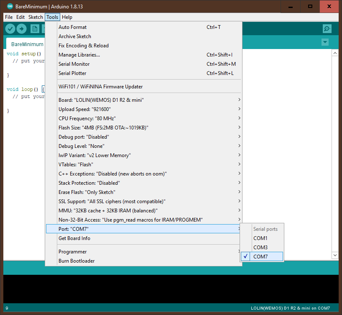Expand the Programmer submenu
This screenshot has width=342, height=315.
pos(143,252)
